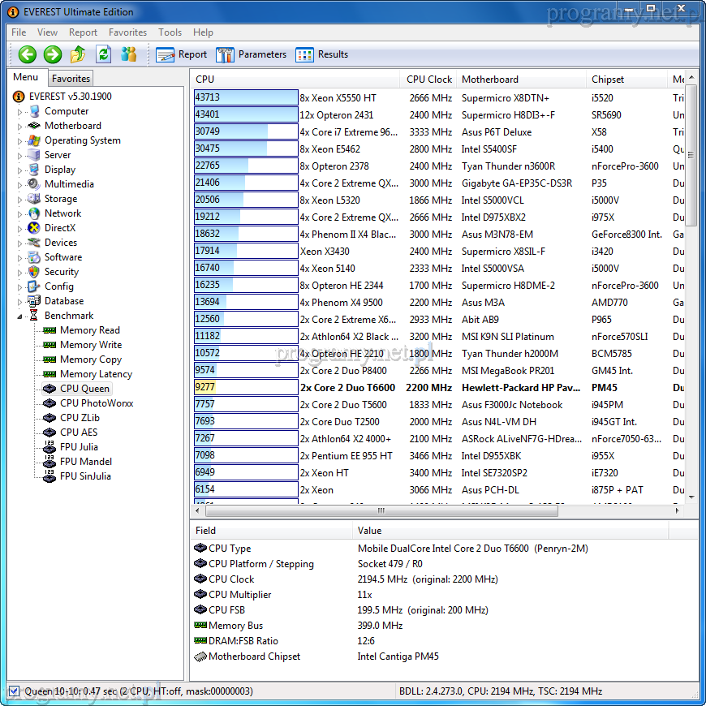This screenshot has width=706, height=706.
Task: Open the Favorites menu
Action: (127, 32)
